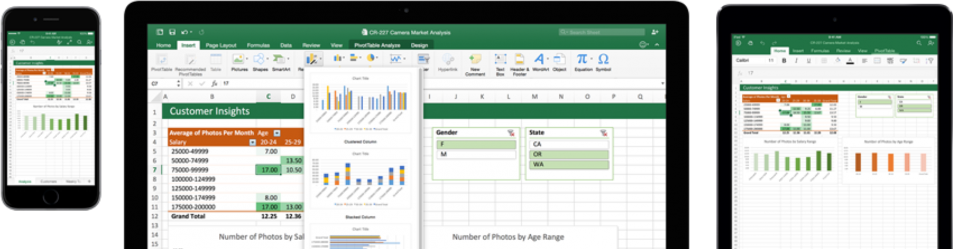Add a New Comment from the ribbon
The image size is (953, 249).
pyautogui.click(x=475, y=61)
